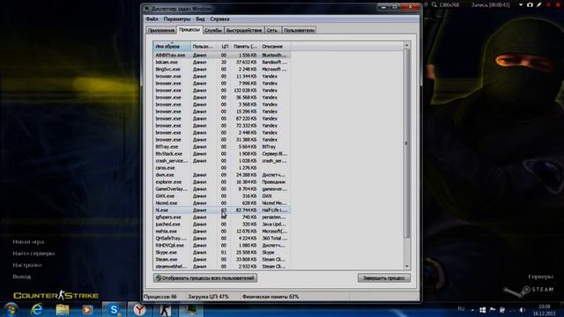This screenshot has width=564, height=317.
Task: Switch to the Быстродействие tab
Action: (244, 30)
